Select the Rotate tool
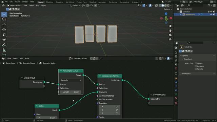The width and height of the screenshot is (217, 122). [4, 29]
